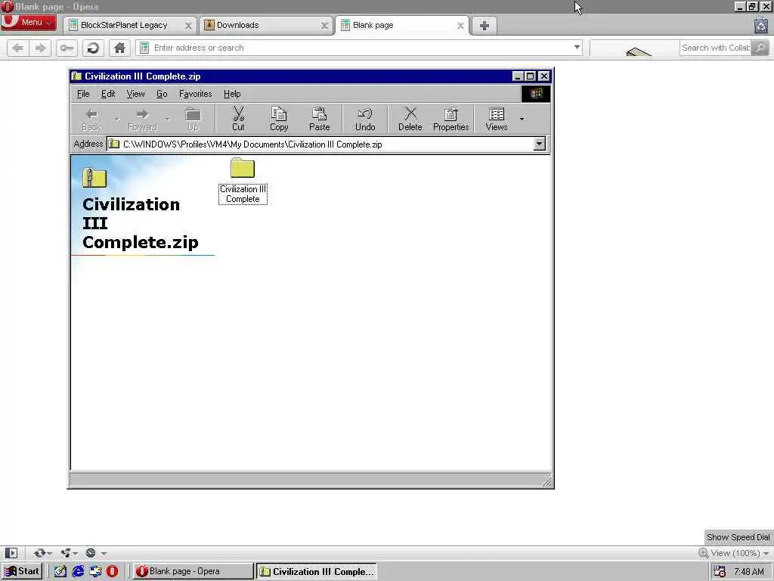Viewport: 774px width, 581px height.
Task: Launch Internet Explorer from quick launch
Action: [x=78, y=571]
